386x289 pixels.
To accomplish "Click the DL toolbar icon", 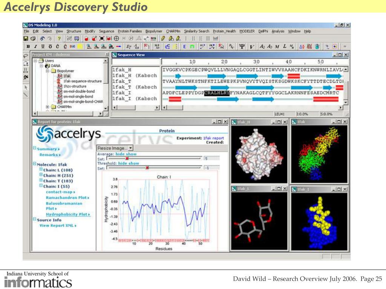I will [111, 46].
